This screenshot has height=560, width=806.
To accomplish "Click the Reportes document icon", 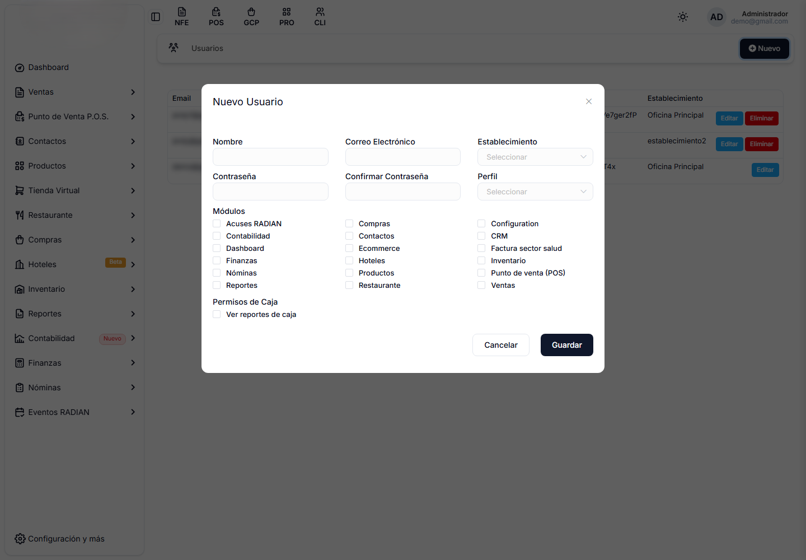I will pos(20,314).
